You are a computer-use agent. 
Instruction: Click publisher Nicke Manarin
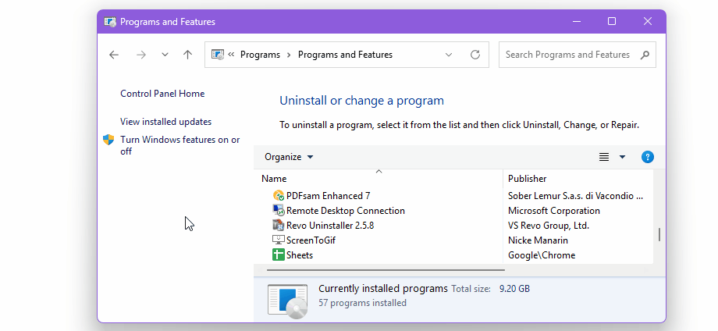538,240
